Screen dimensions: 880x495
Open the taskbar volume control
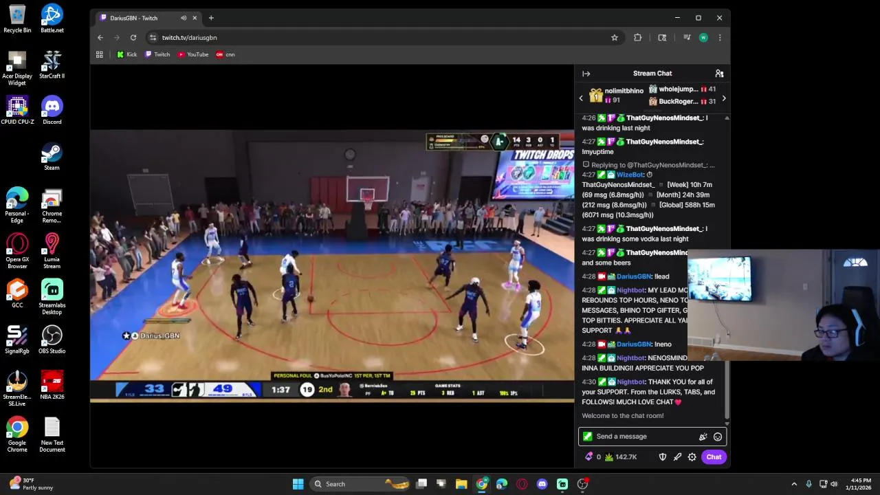(x=834, y=484)
